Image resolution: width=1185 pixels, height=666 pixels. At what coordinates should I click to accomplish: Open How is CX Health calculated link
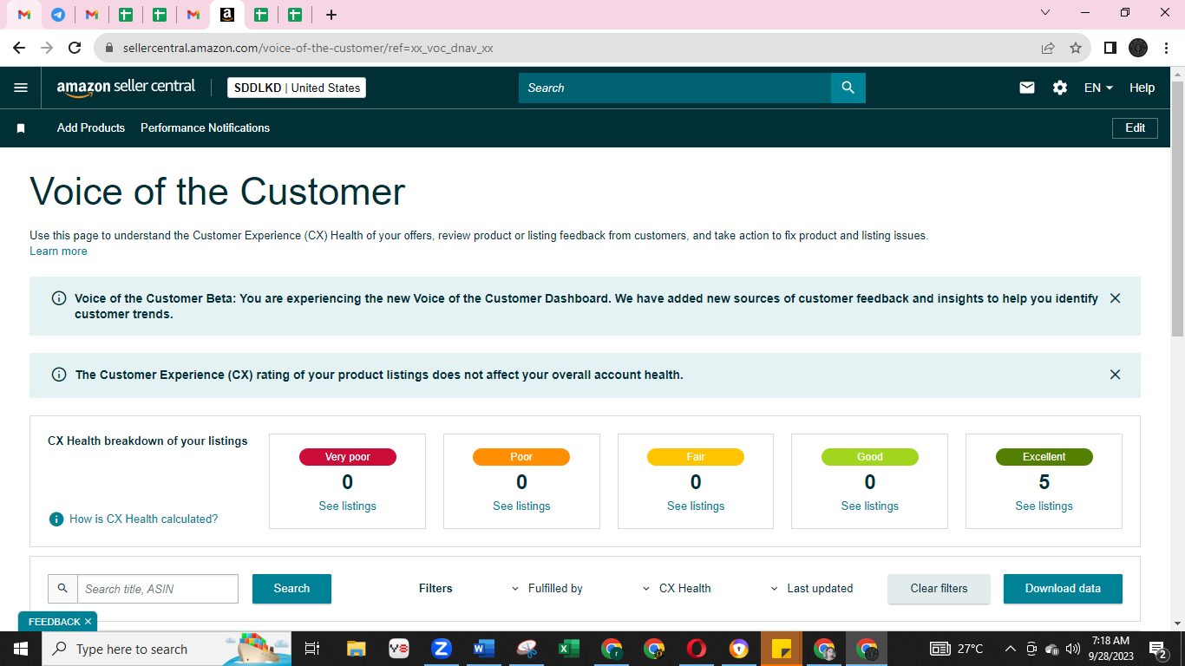tap(144, 519)
